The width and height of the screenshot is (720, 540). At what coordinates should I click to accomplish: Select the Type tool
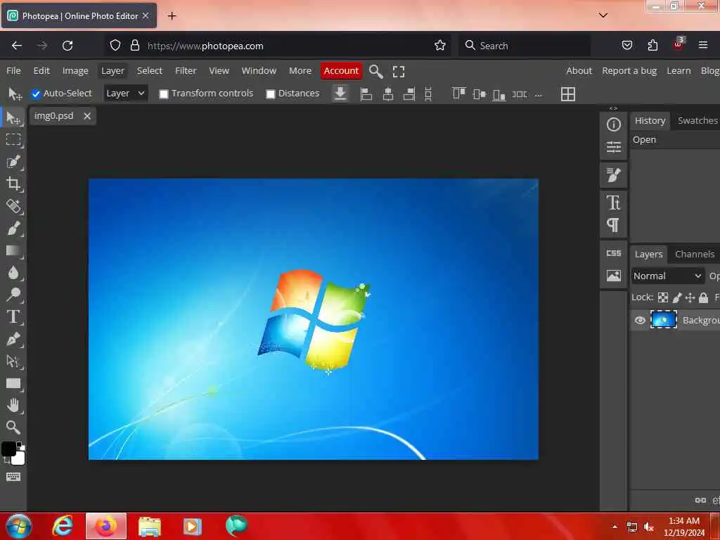(13, 316)
